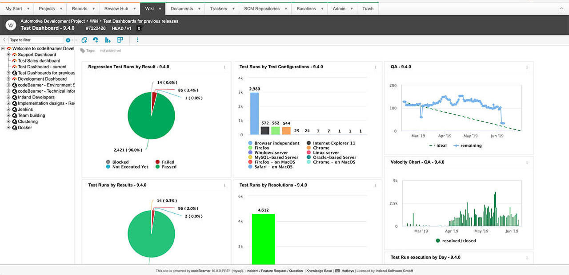Viewport: 569px width, 275px height.
Task: Open Automotive Development Project breadcrumb link
Action: [x=52, y=21]
